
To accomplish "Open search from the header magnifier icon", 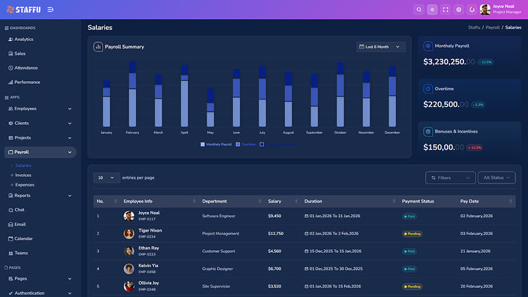I will (x=419, y=10).
